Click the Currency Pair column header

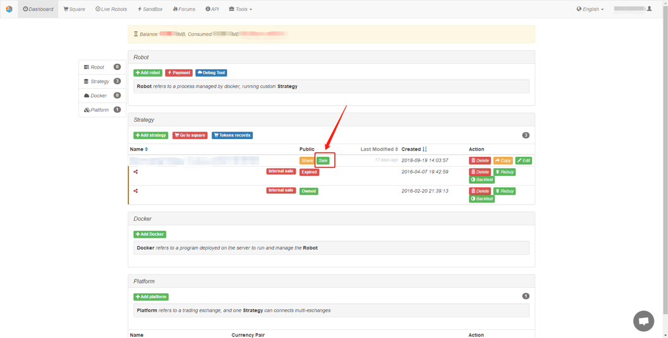(x=248, y=335)
